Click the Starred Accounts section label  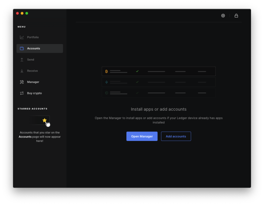coord(32,109)
